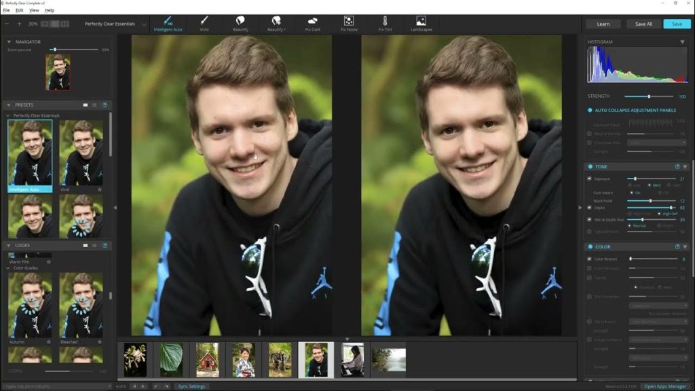Click the Learn button
695x391 pixels.
click(603, 24)
